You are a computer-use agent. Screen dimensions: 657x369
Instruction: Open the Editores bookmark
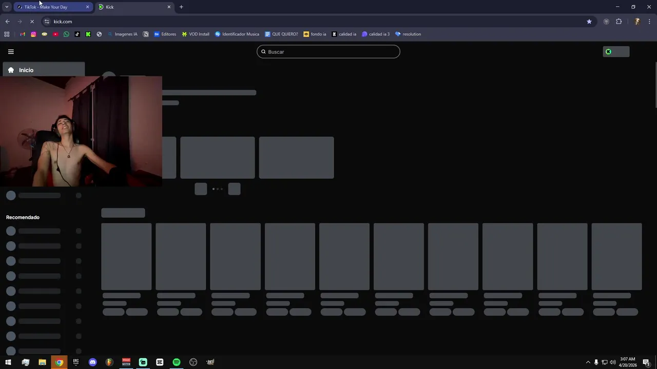point(165,34)
